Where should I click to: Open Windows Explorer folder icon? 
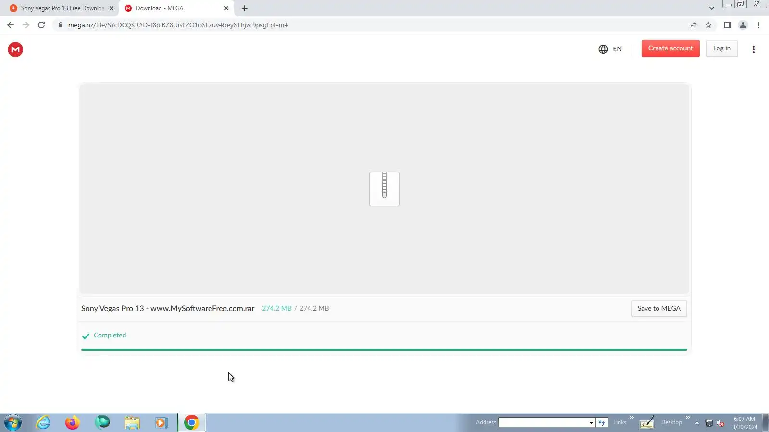[x=132, y=422]
